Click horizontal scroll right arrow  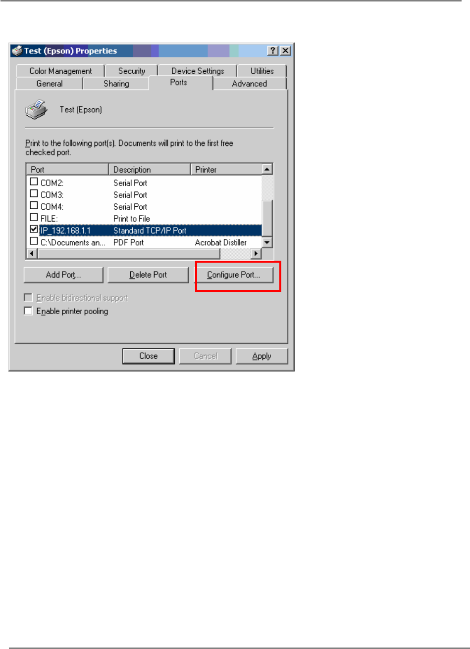tap(256, 253)
